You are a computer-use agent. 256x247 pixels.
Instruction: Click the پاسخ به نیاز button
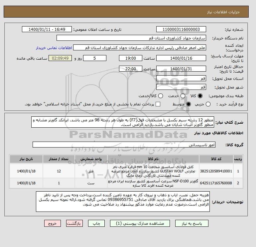pos(192,223)
